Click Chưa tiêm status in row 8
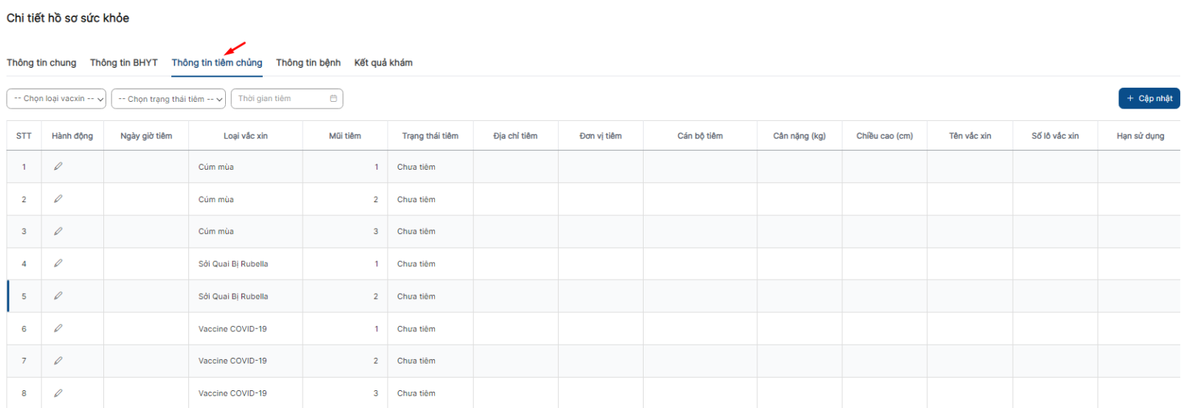Image resolution: width=1181 pixels, height=408 pixels. point(416,393)
